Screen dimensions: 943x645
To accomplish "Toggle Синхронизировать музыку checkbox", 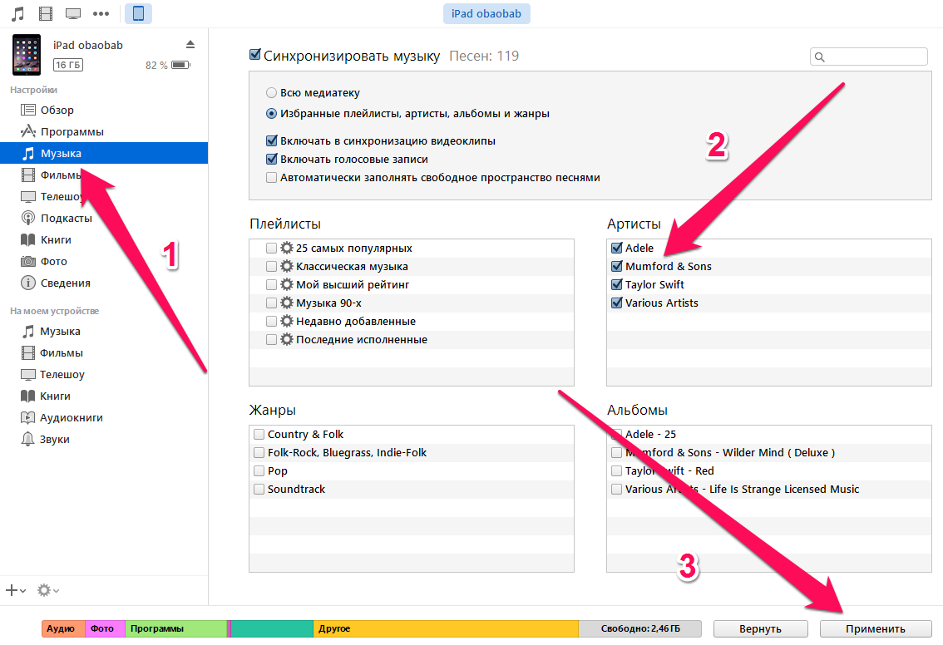I will click(x=255, y=56).
